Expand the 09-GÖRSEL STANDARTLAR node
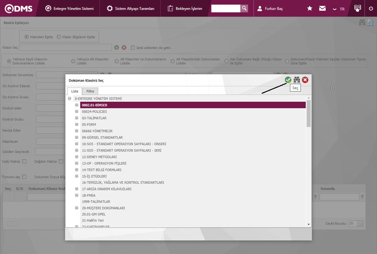The width and height of the screenshot is (377, 254). pyautogui.click(x=77, y=137)
